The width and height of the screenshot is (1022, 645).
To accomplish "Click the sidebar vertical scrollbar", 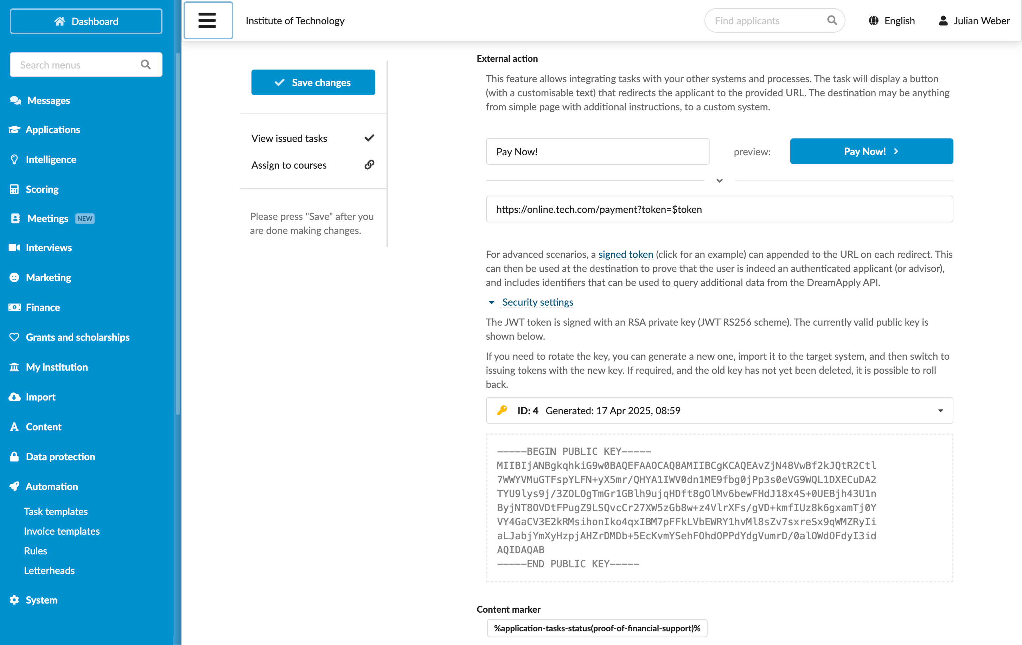I will point(178,233).
